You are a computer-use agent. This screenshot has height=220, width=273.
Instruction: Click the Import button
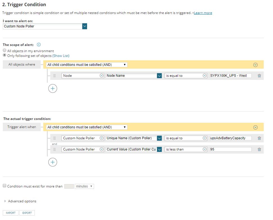click(x=11, y=213)
